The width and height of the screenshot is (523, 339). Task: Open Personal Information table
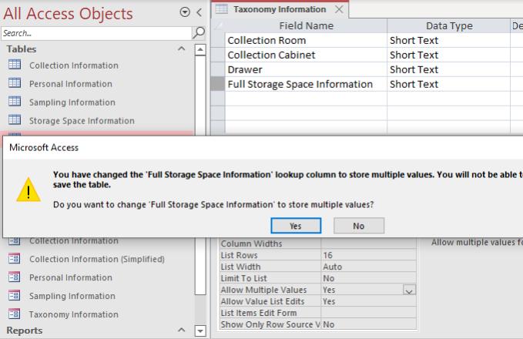point(71,84)
